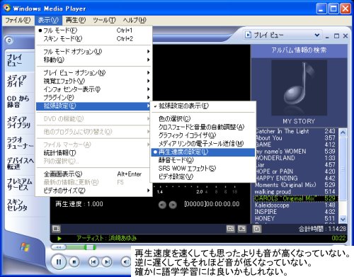This screenshot has width=354, height=277.
Task: Skip to previous track button
Action: 93,261
